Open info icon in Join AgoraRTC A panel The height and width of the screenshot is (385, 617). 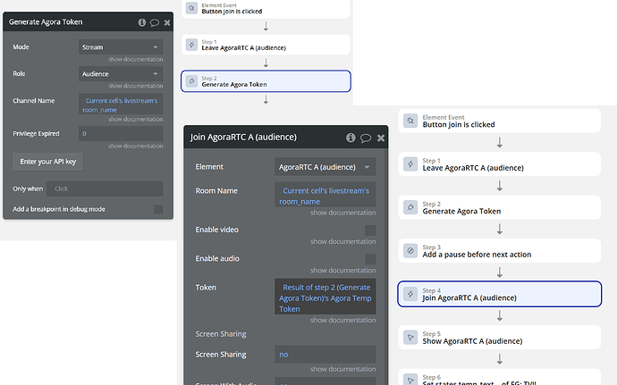[351, 138]
